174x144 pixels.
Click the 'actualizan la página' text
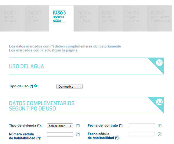click(x=61, y=50)
